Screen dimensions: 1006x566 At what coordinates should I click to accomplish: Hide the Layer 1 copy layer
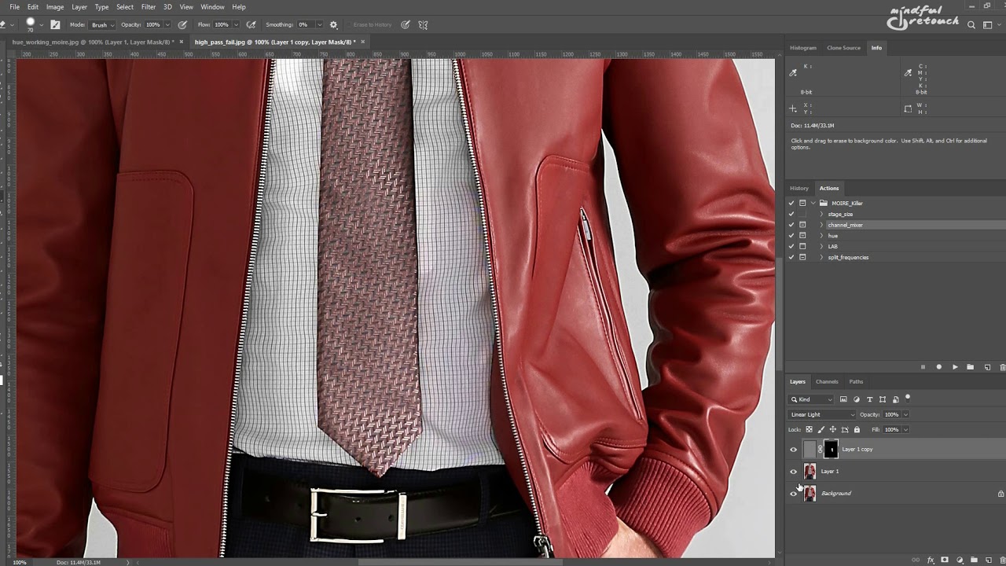(x=793, y=450)
